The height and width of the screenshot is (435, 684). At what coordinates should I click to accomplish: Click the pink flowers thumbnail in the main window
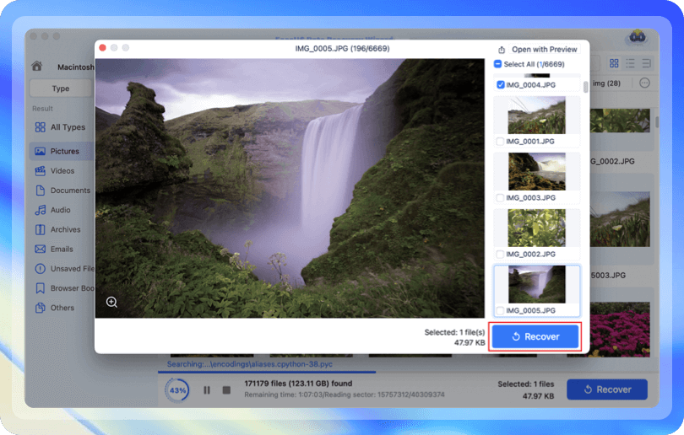point(620,330)
